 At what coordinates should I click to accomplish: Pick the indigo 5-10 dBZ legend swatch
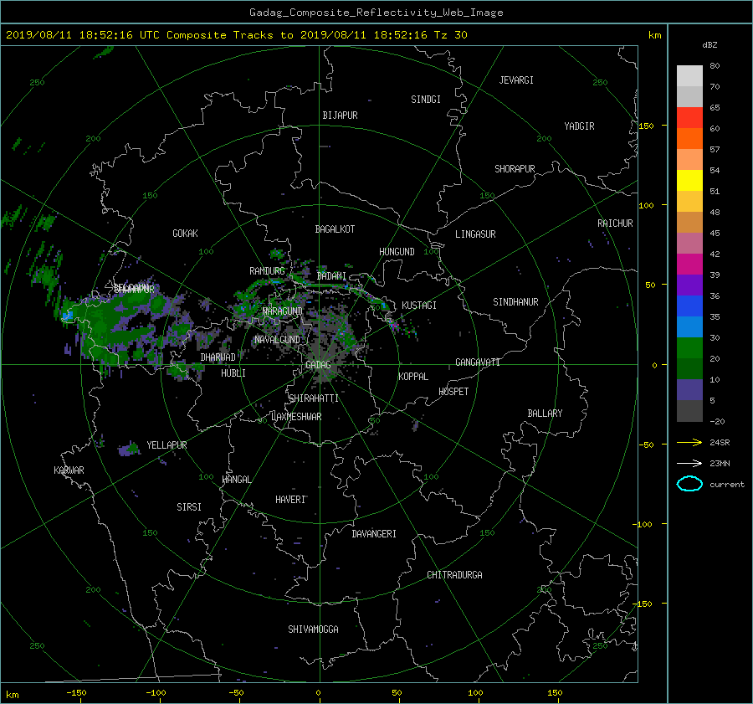(689, 390)
